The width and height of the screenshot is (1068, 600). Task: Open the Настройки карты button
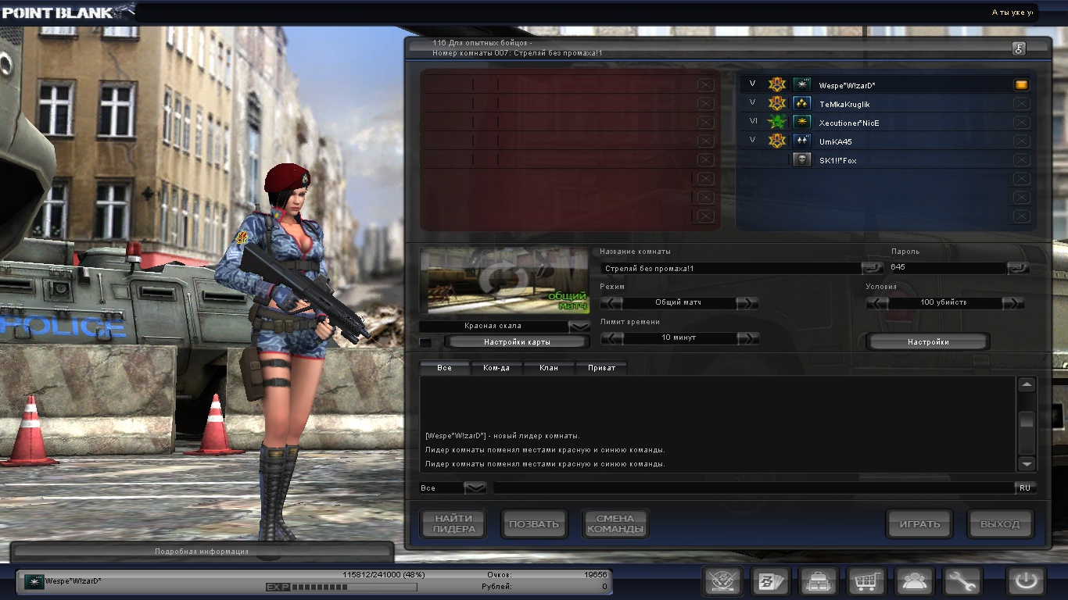point(516,342)
